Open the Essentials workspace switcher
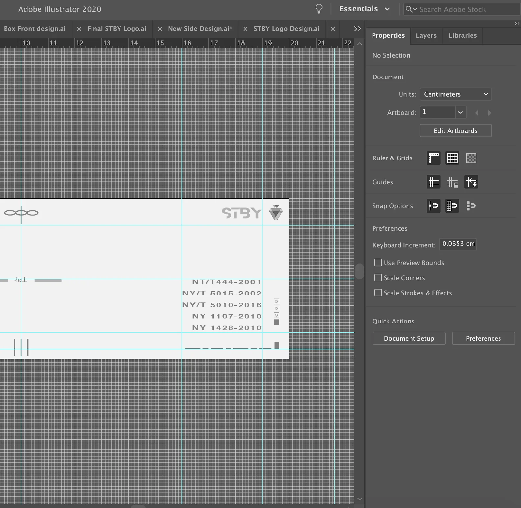Image resolution: width=521 pixels, height=508 pixels. (x=364, y=9)
